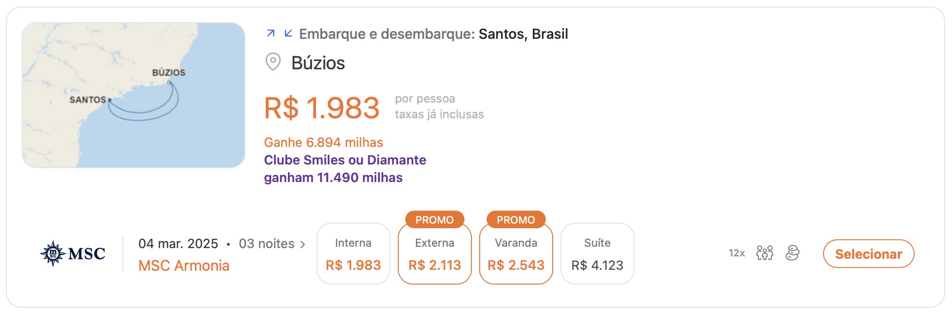Click the location pin icon beside Búzios
The image size is (952, 316).
click(x=273, y=62)
